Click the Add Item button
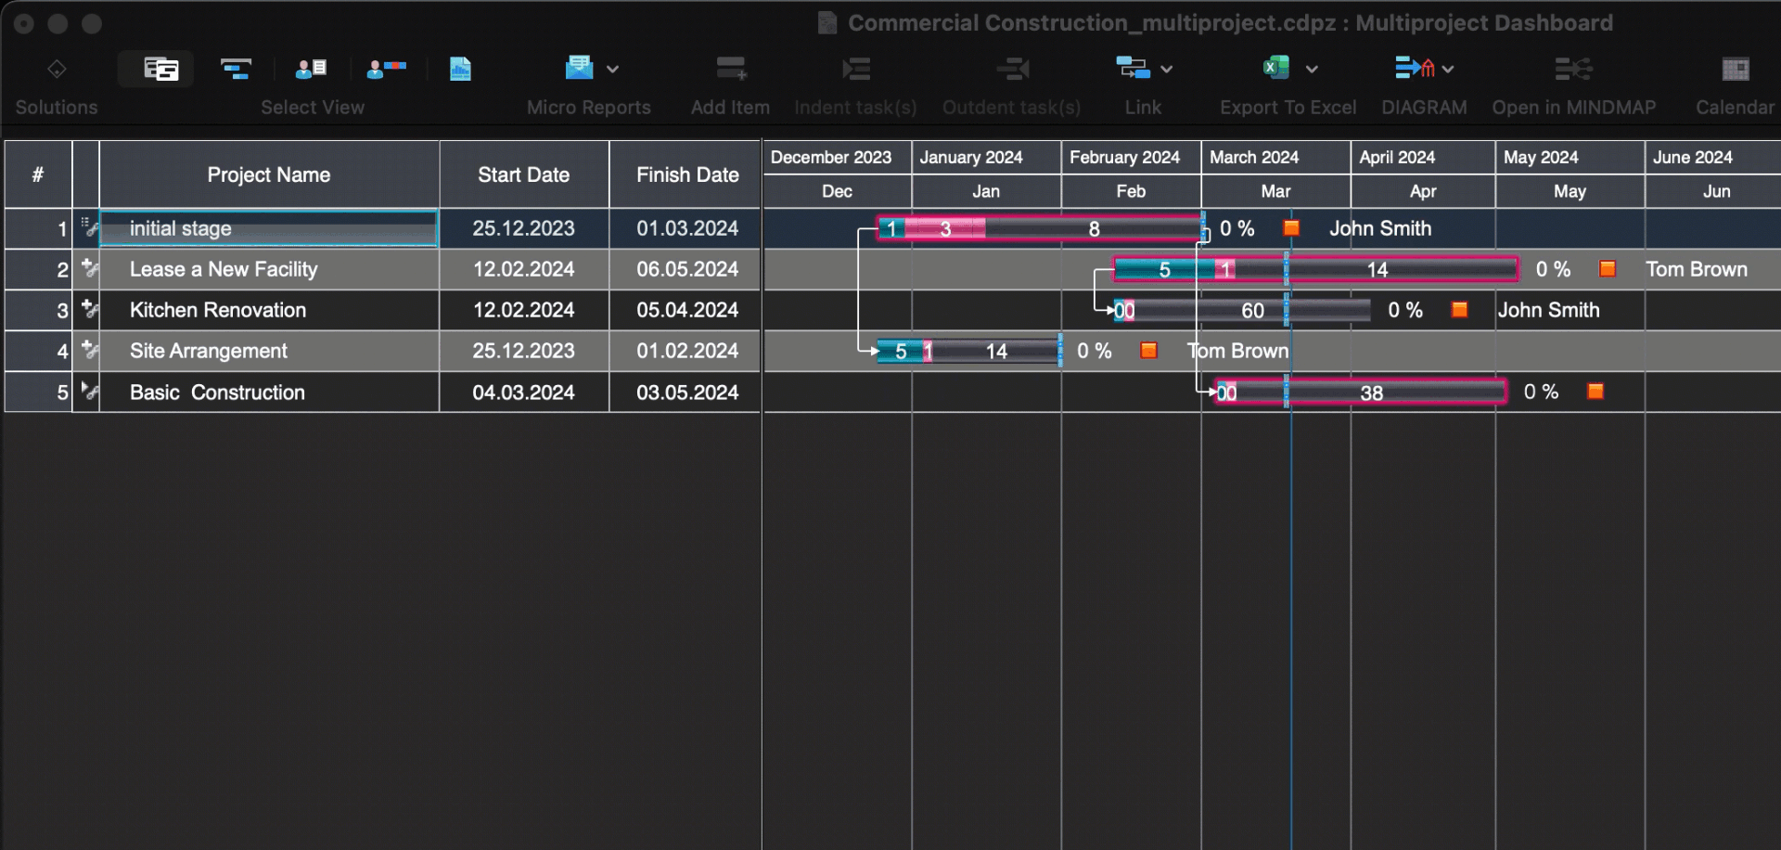 [730, 68]
